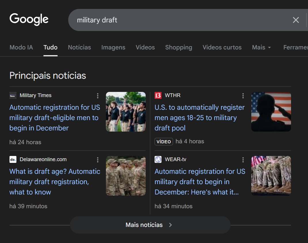This screenshot has width=308, height=243.
Task: Click the Military Times article thumbnail
Action: click(x=126, y=112)
